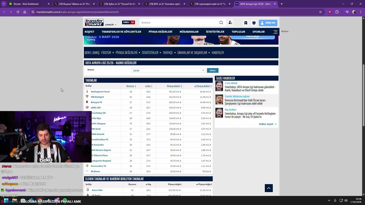Click the Aston Villa club crest
This screenshot has height=205, width=365.
point(88,190)
